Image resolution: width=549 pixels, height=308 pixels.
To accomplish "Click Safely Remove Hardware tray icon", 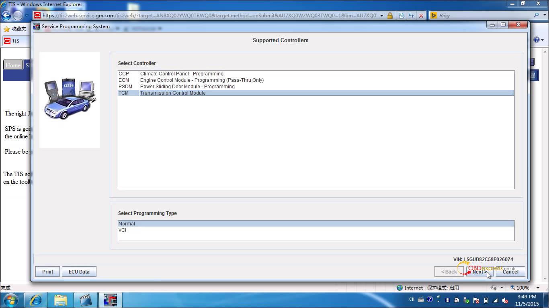I will pyautogui.click(x=467, y=300).
